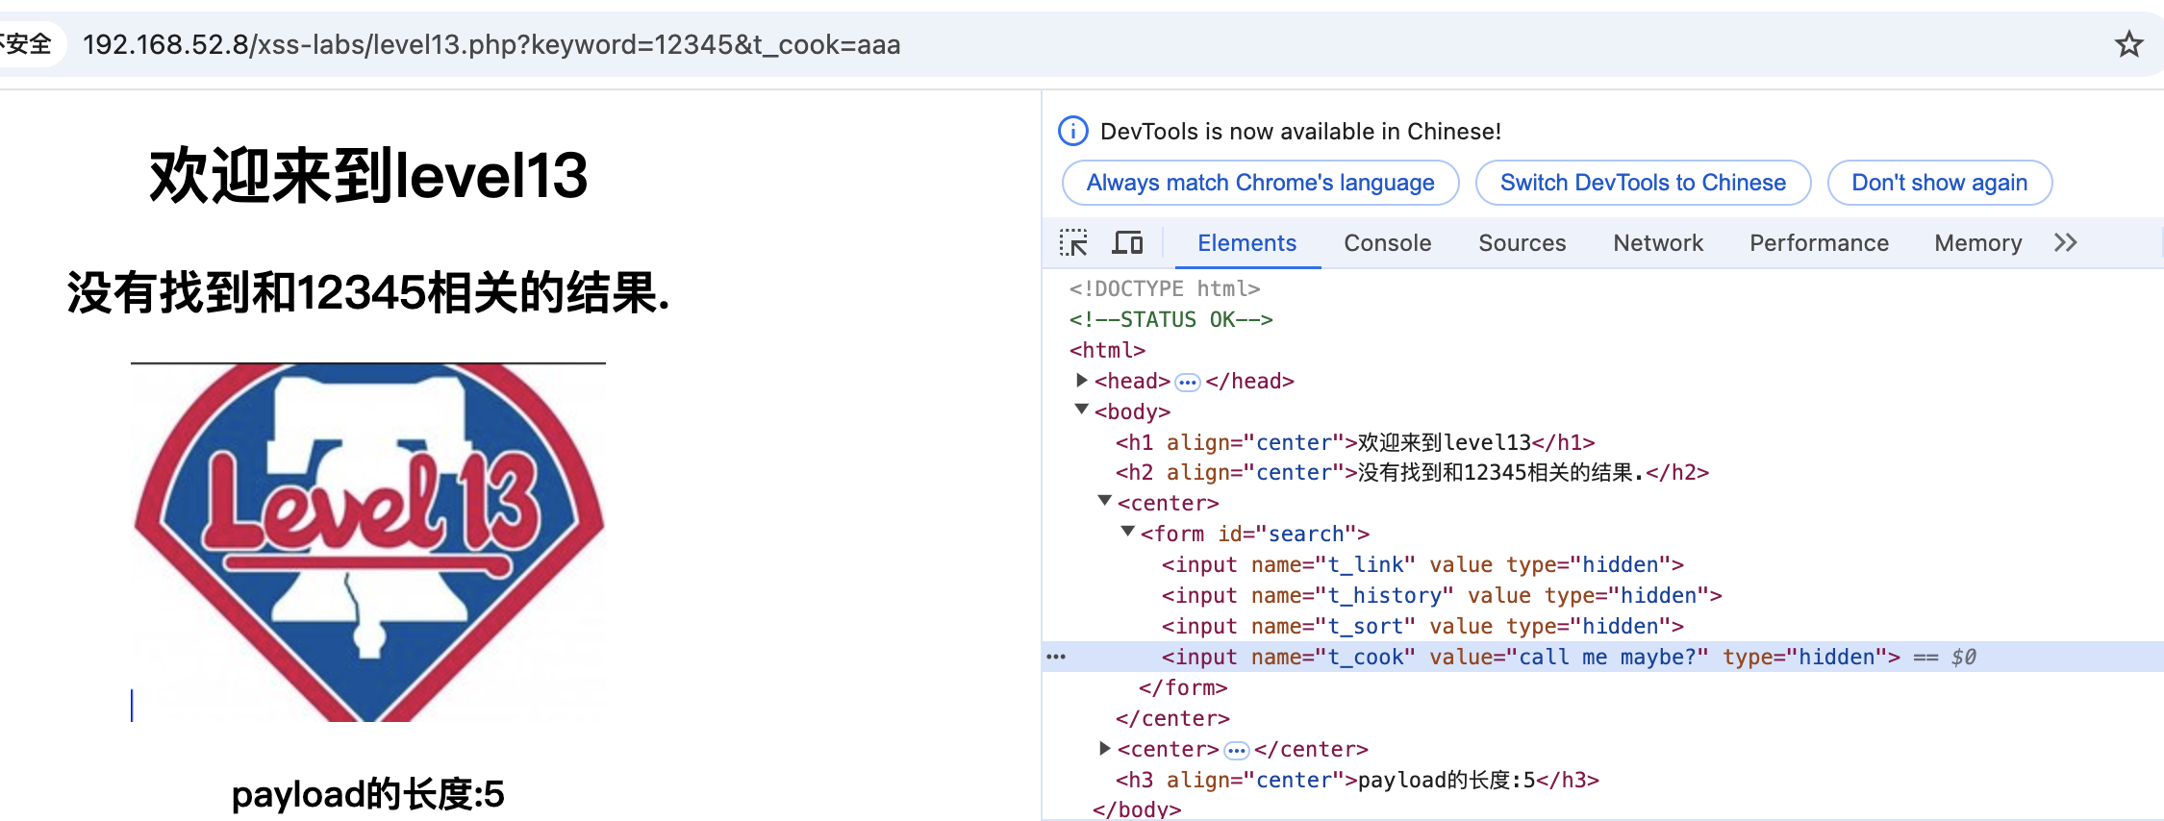Select the t_sort hidden input node
2164x821 pixels.
pyautogui.click(x=1422, y=627)
